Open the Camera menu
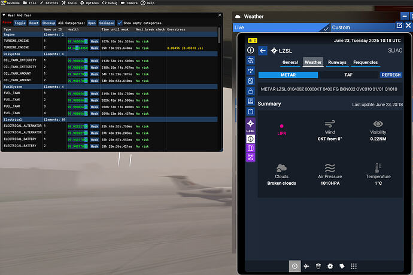 tap(129, 3)
